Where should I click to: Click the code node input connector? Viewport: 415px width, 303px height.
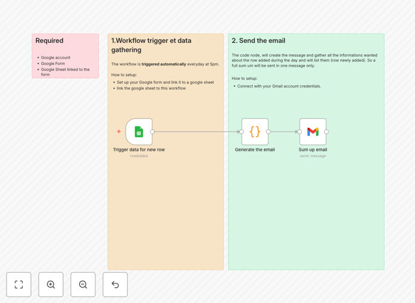coord(242,132)
